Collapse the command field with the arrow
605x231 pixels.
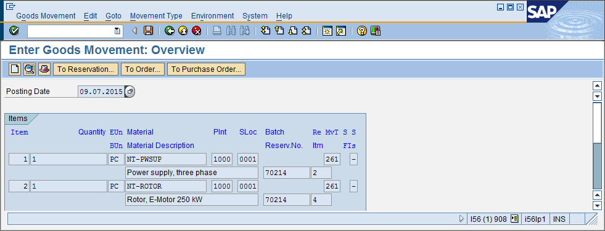[x=134, y=31]
